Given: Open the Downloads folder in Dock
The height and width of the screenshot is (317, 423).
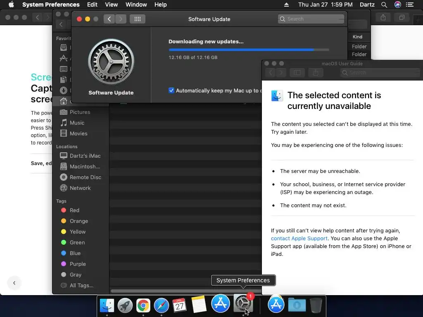Looking at the screenshot, I should click(297, 305).
